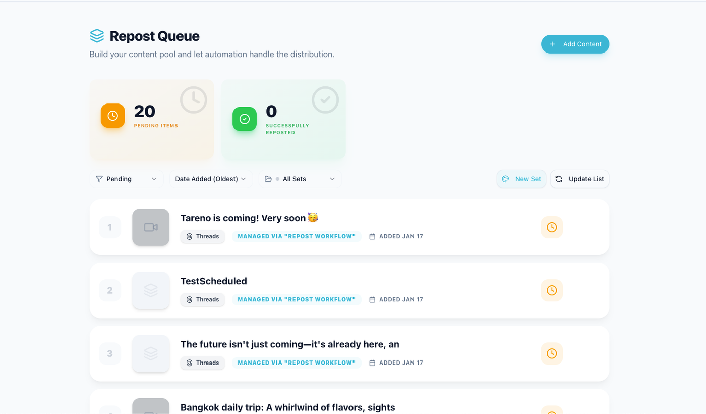
Task: Click the Threads tag on The future isn't just coming
Action: [203, 363]
